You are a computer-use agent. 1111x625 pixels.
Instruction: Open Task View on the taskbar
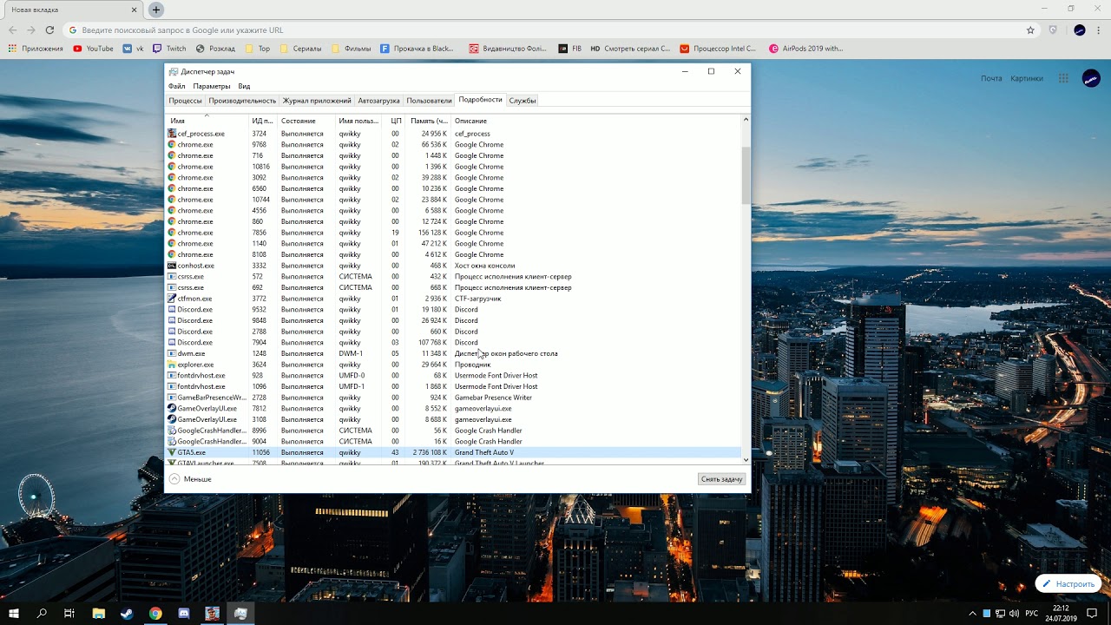tap(69, 614)
